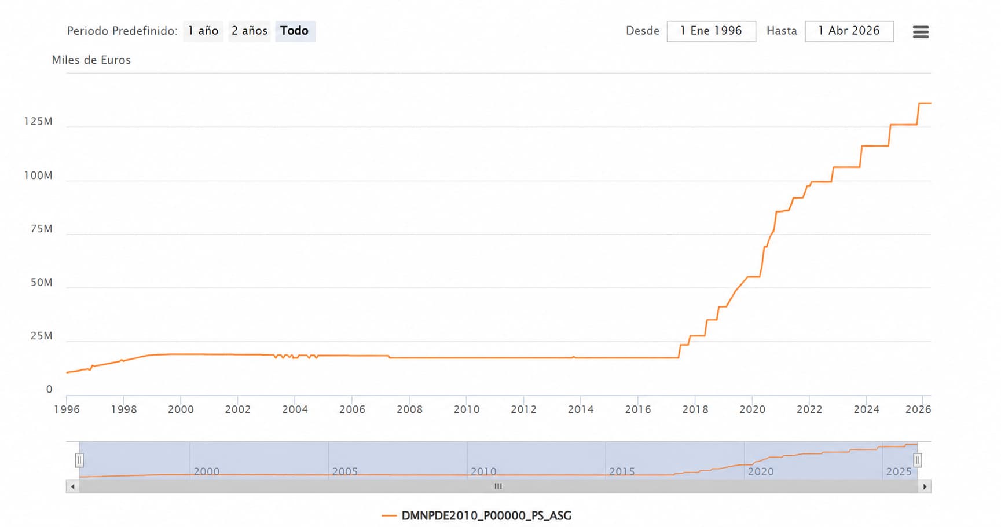Screen dimensions: 1001x527
Task: Grab the right navigator range handle
Action: tap(918, 460)
